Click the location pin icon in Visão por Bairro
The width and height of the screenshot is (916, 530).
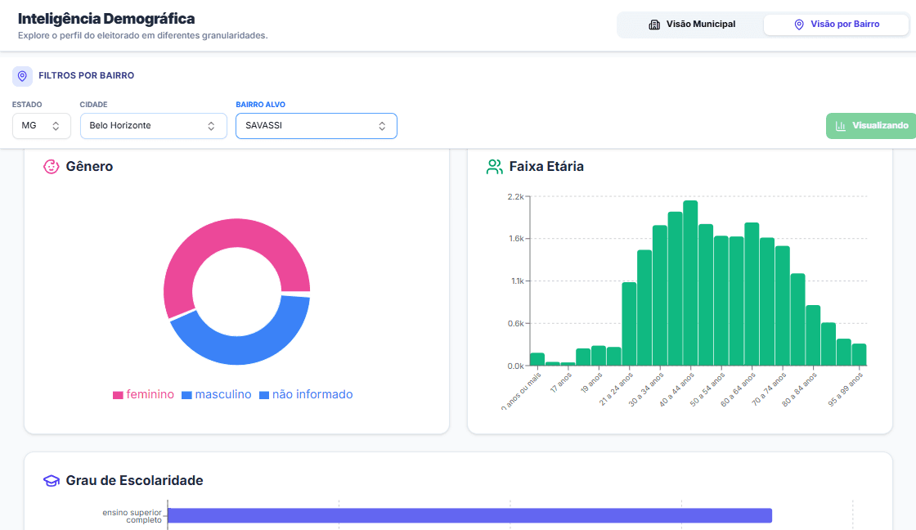coord(799,25)
